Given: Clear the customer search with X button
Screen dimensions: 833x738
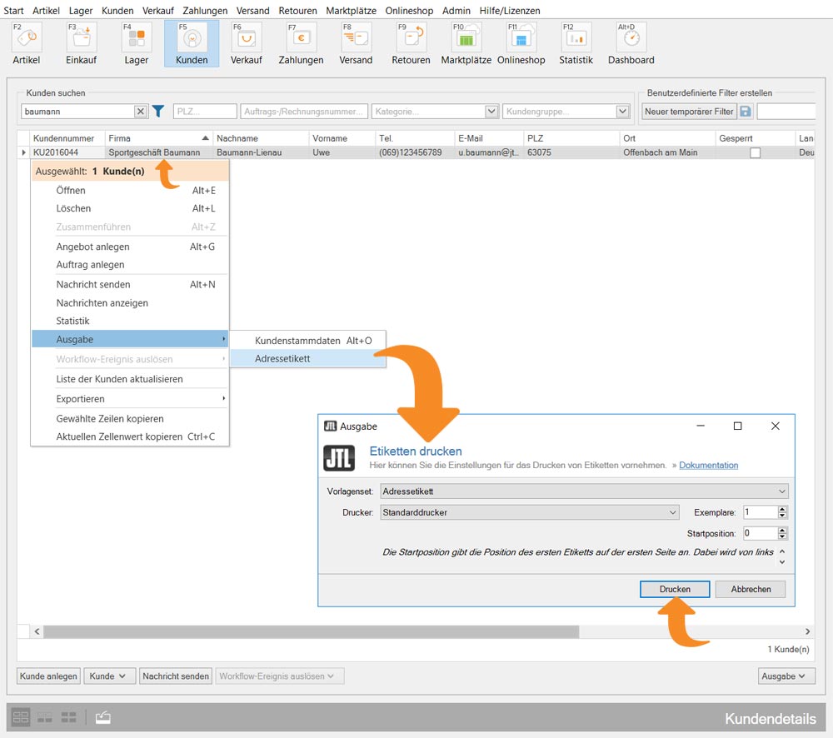Looking at the screenshot, I should coord(140,112).
